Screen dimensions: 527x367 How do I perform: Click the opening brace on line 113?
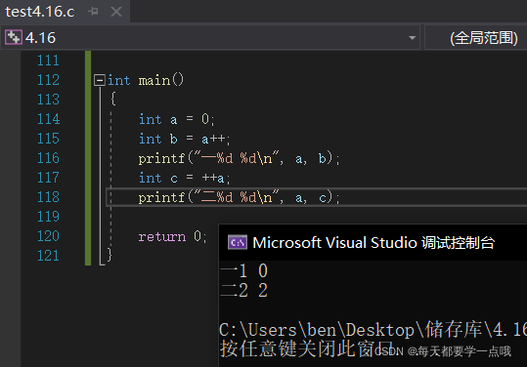coord(113,99)
